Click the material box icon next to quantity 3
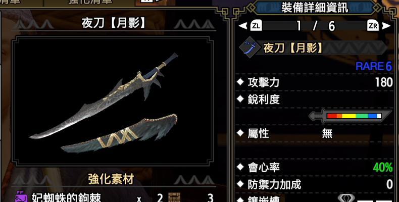 point(174,197)
